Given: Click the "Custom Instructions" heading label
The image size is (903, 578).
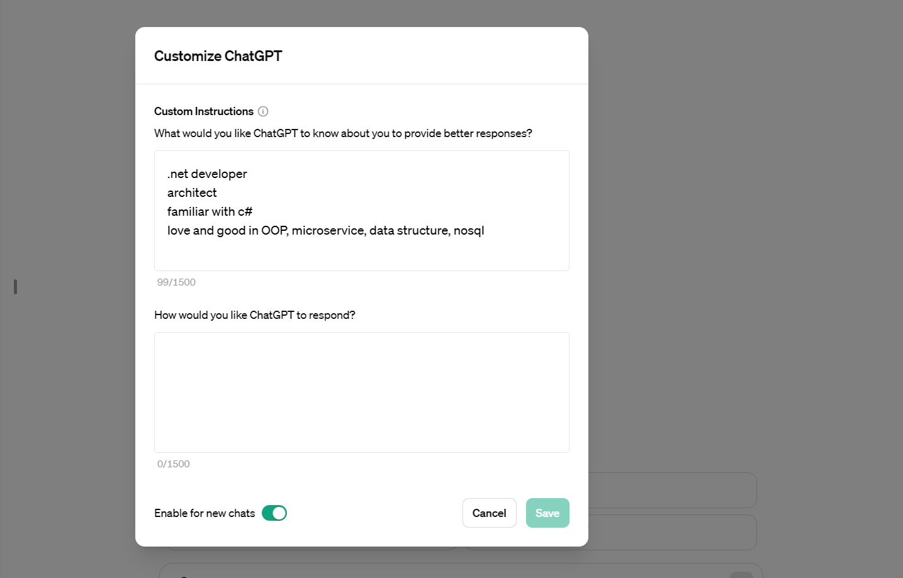Looking at the screenshot, I should click(x=203, y=111).
